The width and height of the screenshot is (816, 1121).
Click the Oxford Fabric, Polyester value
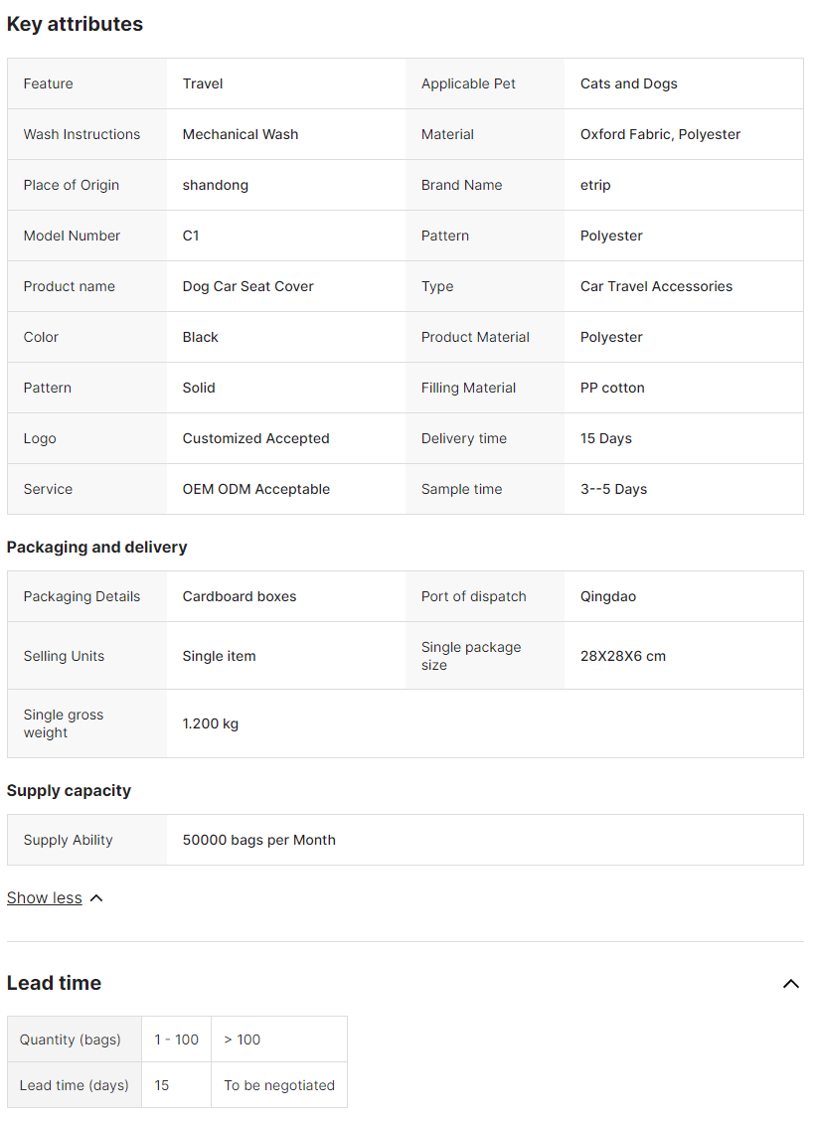click(660, 134)
